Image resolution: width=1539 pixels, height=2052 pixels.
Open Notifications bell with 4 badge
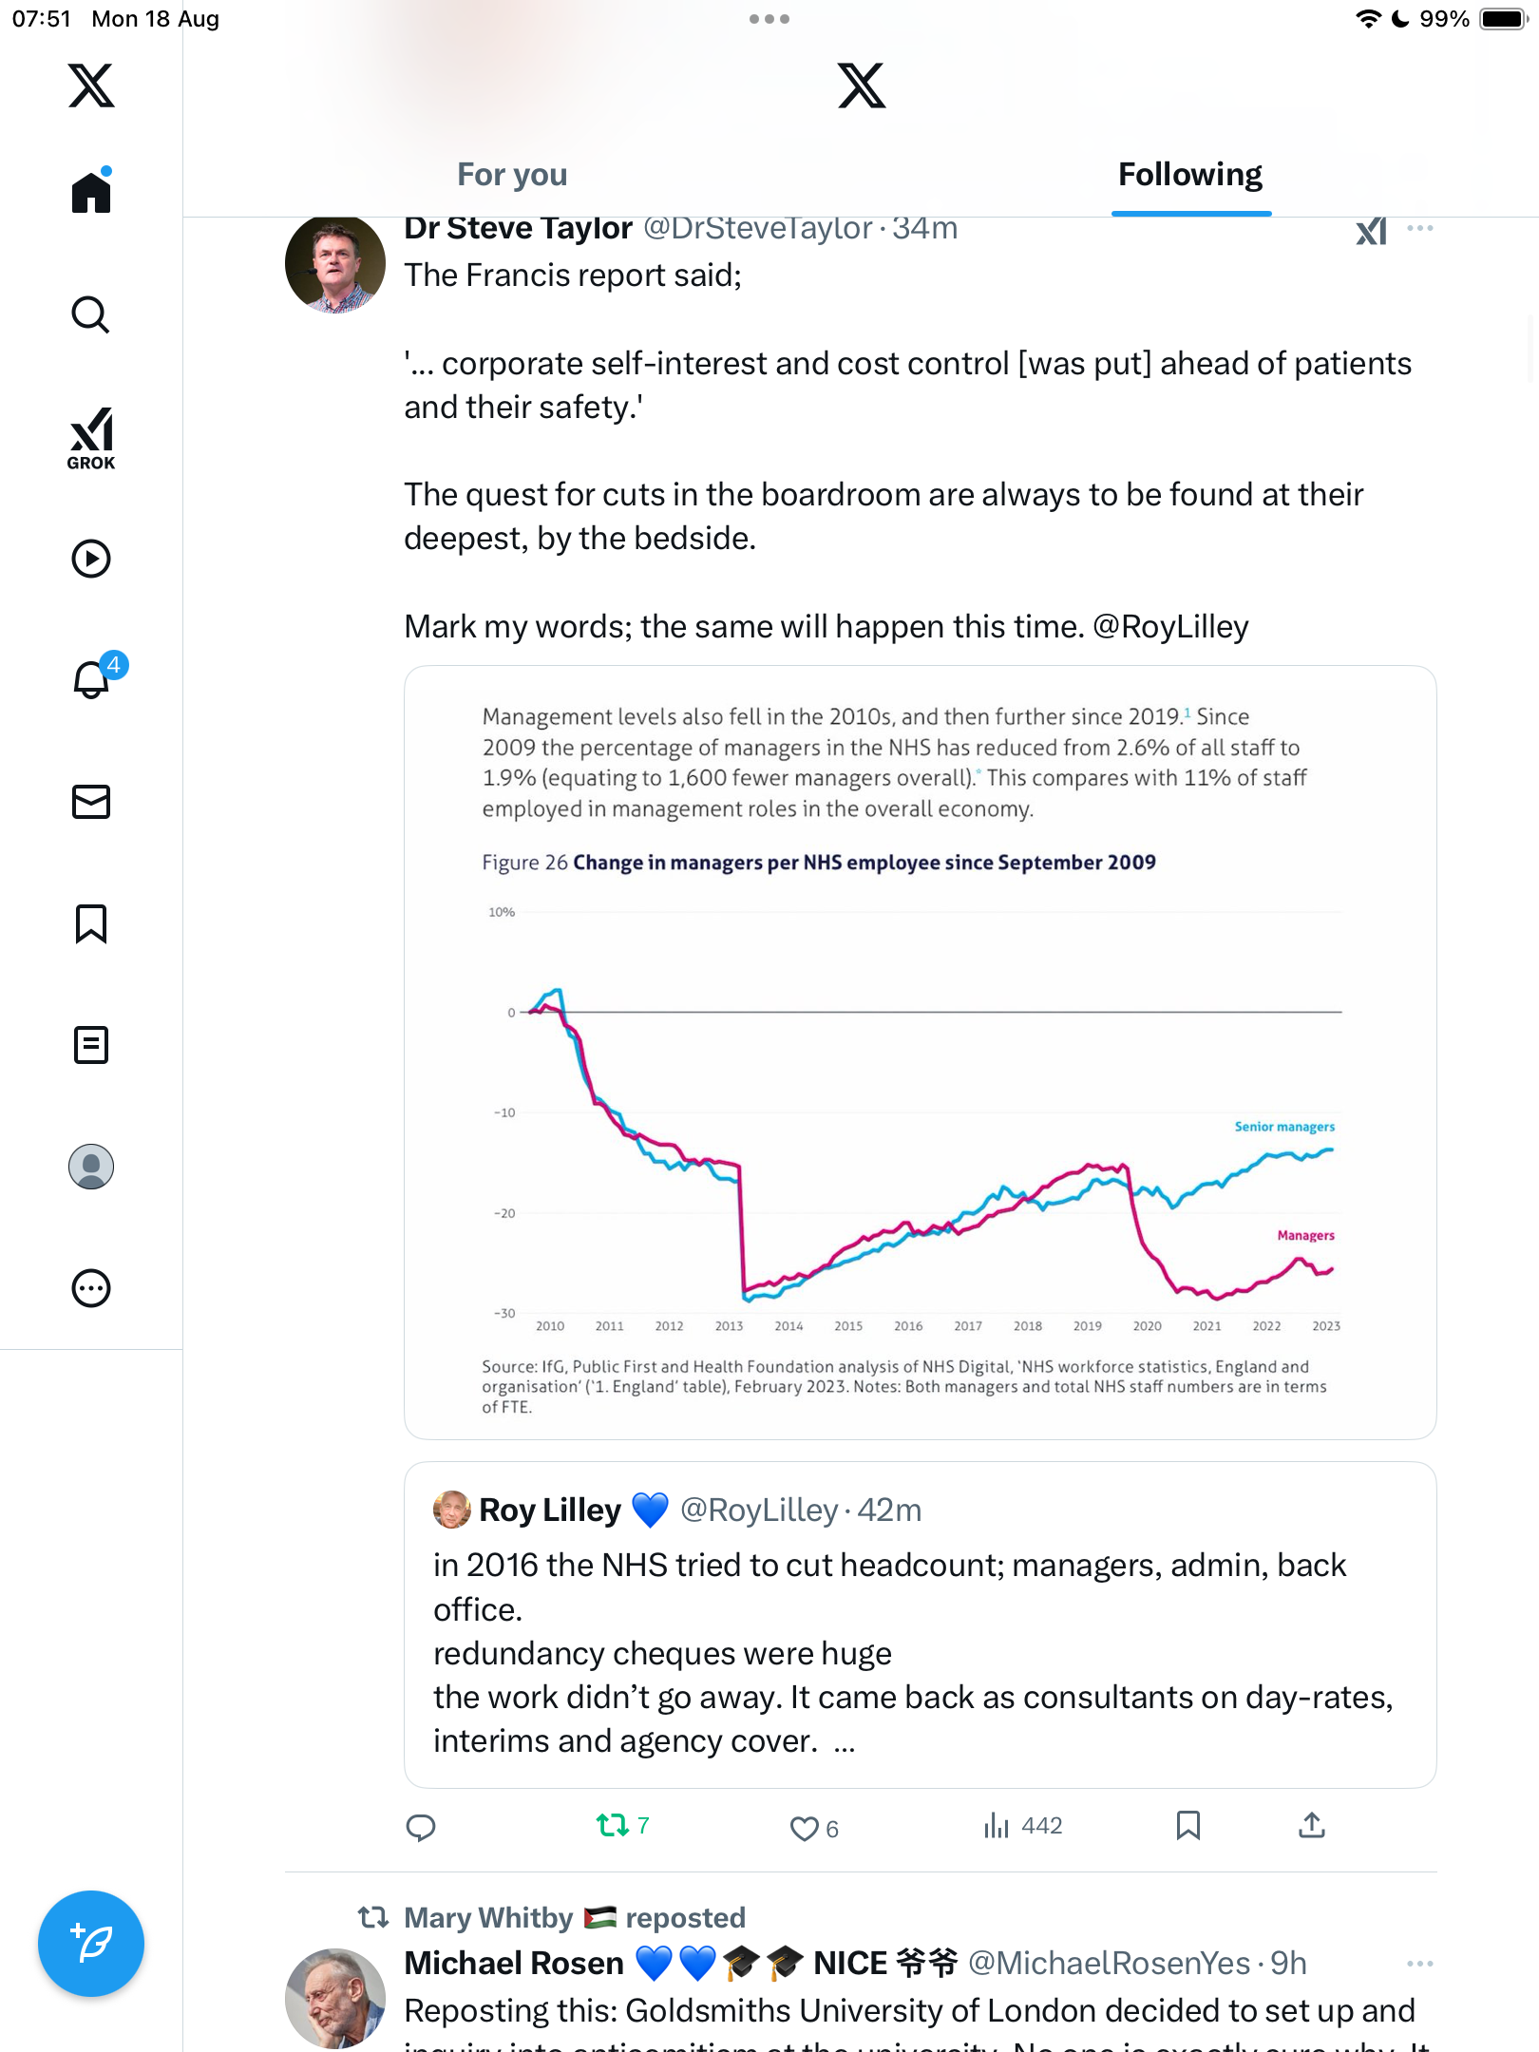tap(92, 680)
